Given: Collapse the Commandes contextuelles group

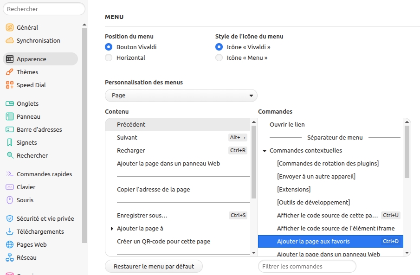Looking at the screenshot, I should point(265,151).
